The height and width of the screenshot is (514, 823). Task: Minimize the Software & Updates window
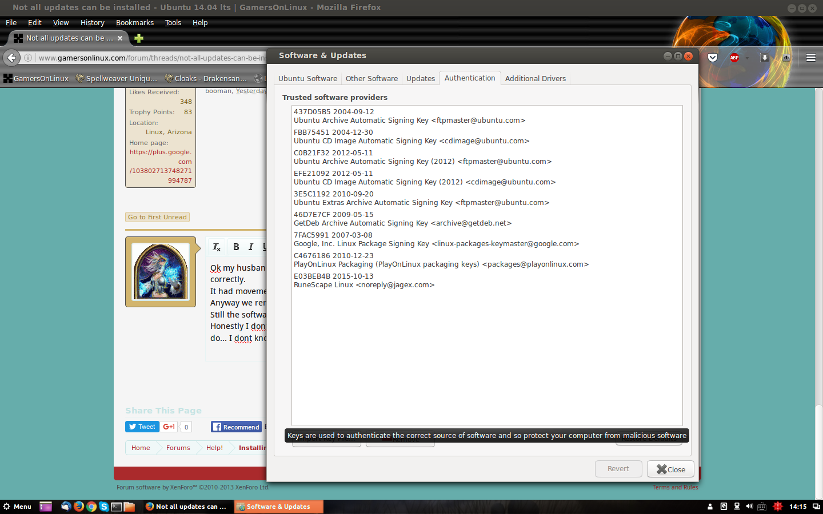[x=668, y=56]
